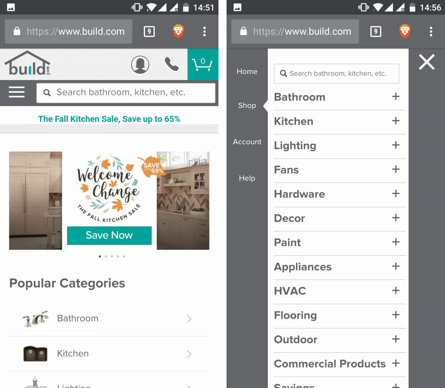The height and width of the screenshot is (388, 445).
Task: Open the shopping cart
Action: coord(202,64)
